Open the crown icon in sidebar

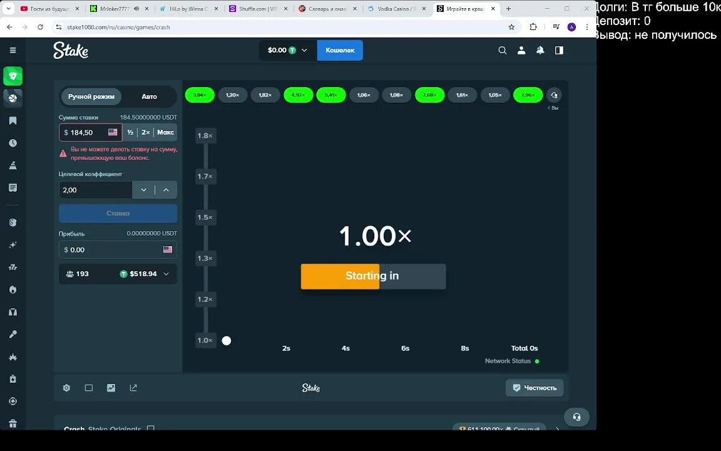point(13,356)
